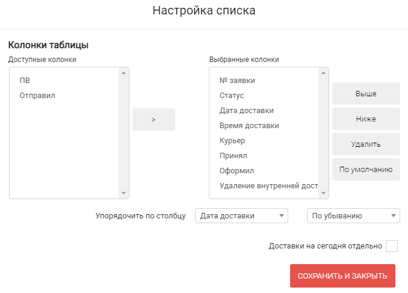Toggle 'Доставки на сегодня отдельно' checkbox

[x=392, y=246]
